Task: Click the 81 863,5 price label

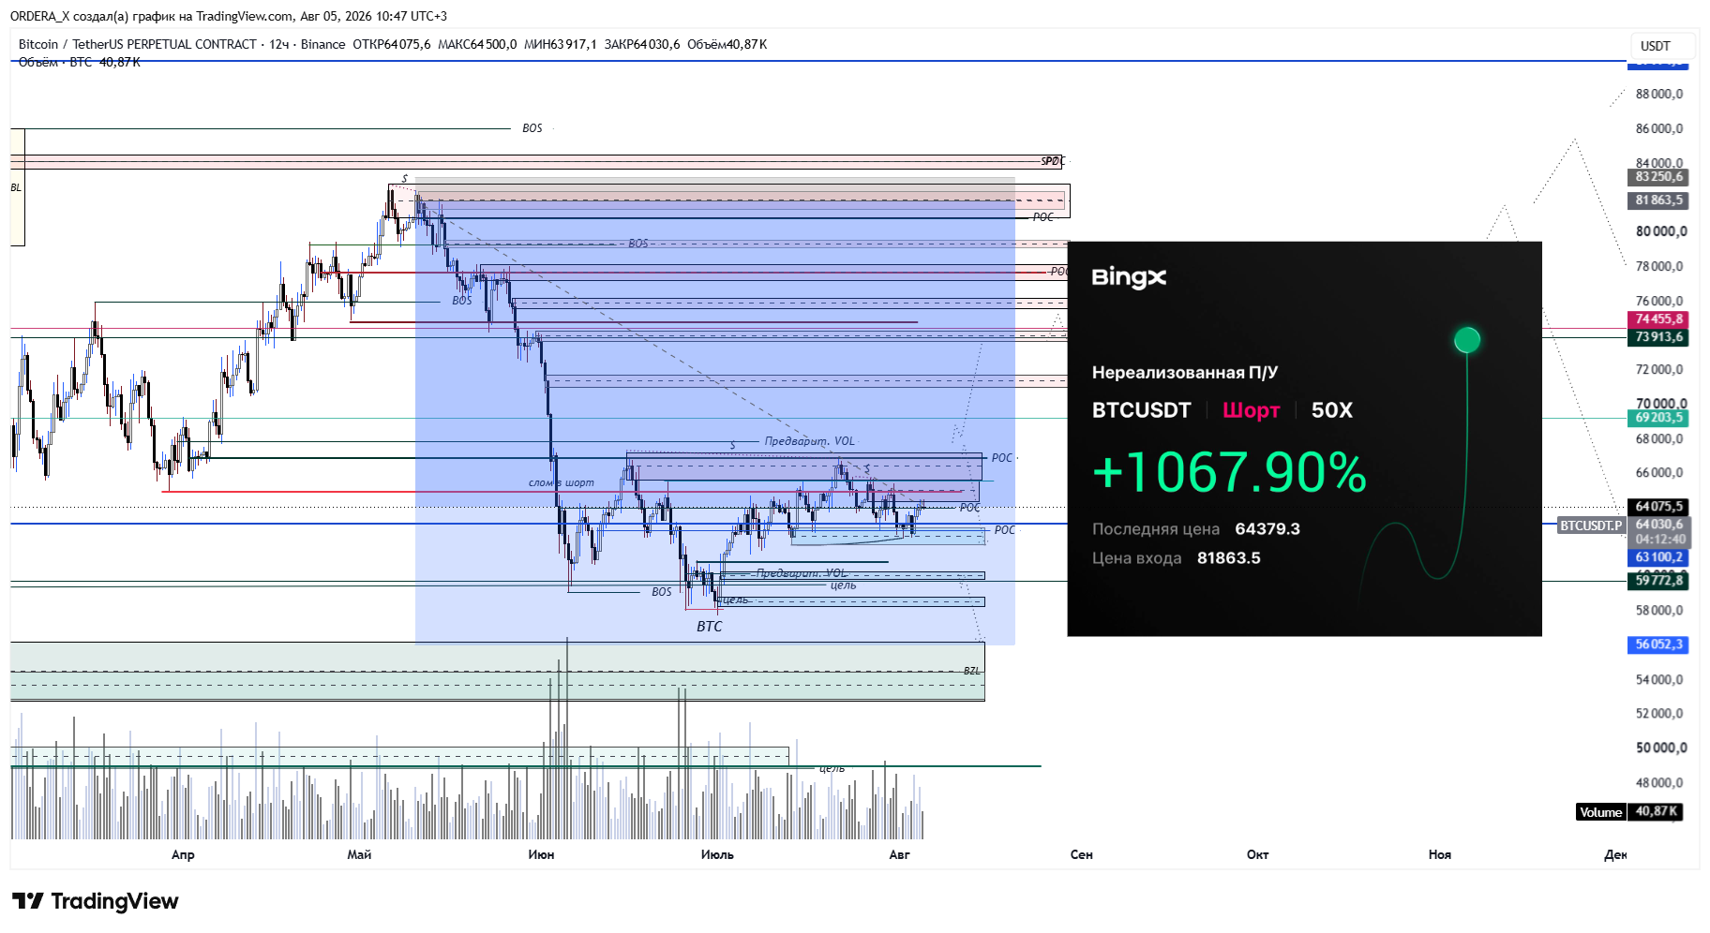Action: click(1658, 200)
